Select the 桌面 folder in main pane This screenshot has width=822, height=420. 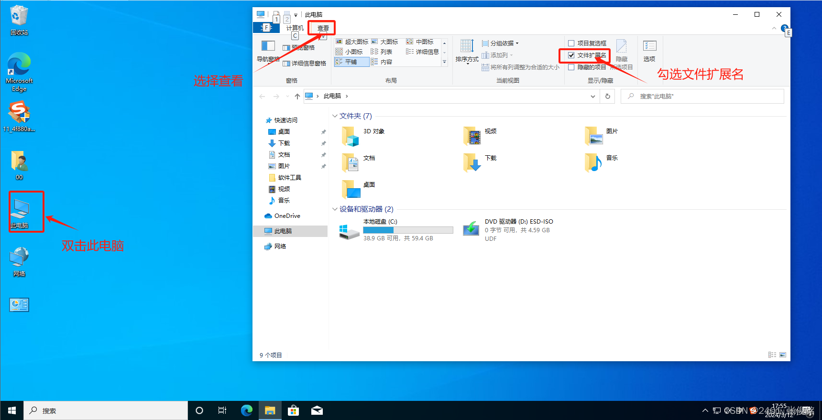(x=359, y=189)
